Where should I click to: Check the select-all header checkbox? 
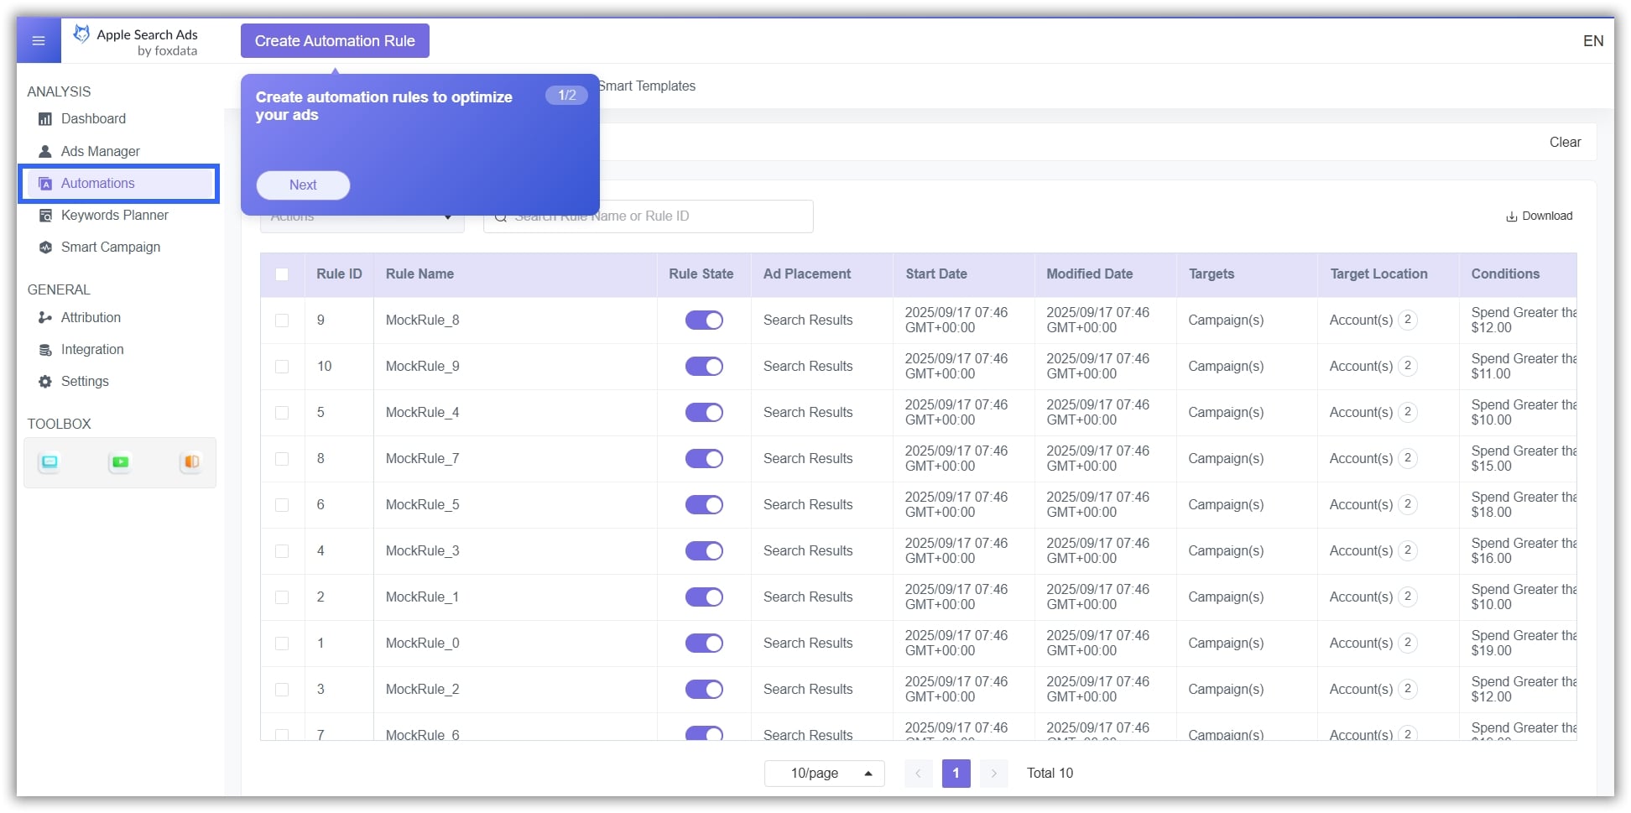pyautogui.click(x=282, y=274)
